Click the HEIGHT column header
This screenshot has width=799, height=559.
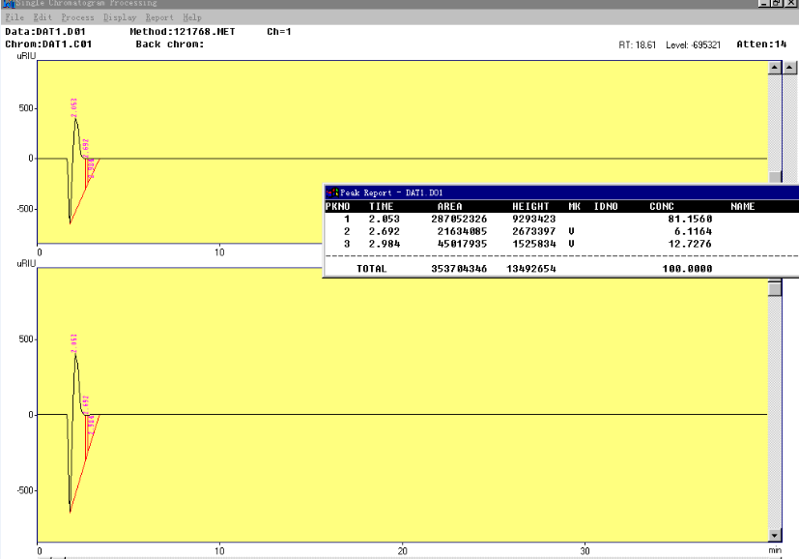pyautogui.click(x=530, y=207)
